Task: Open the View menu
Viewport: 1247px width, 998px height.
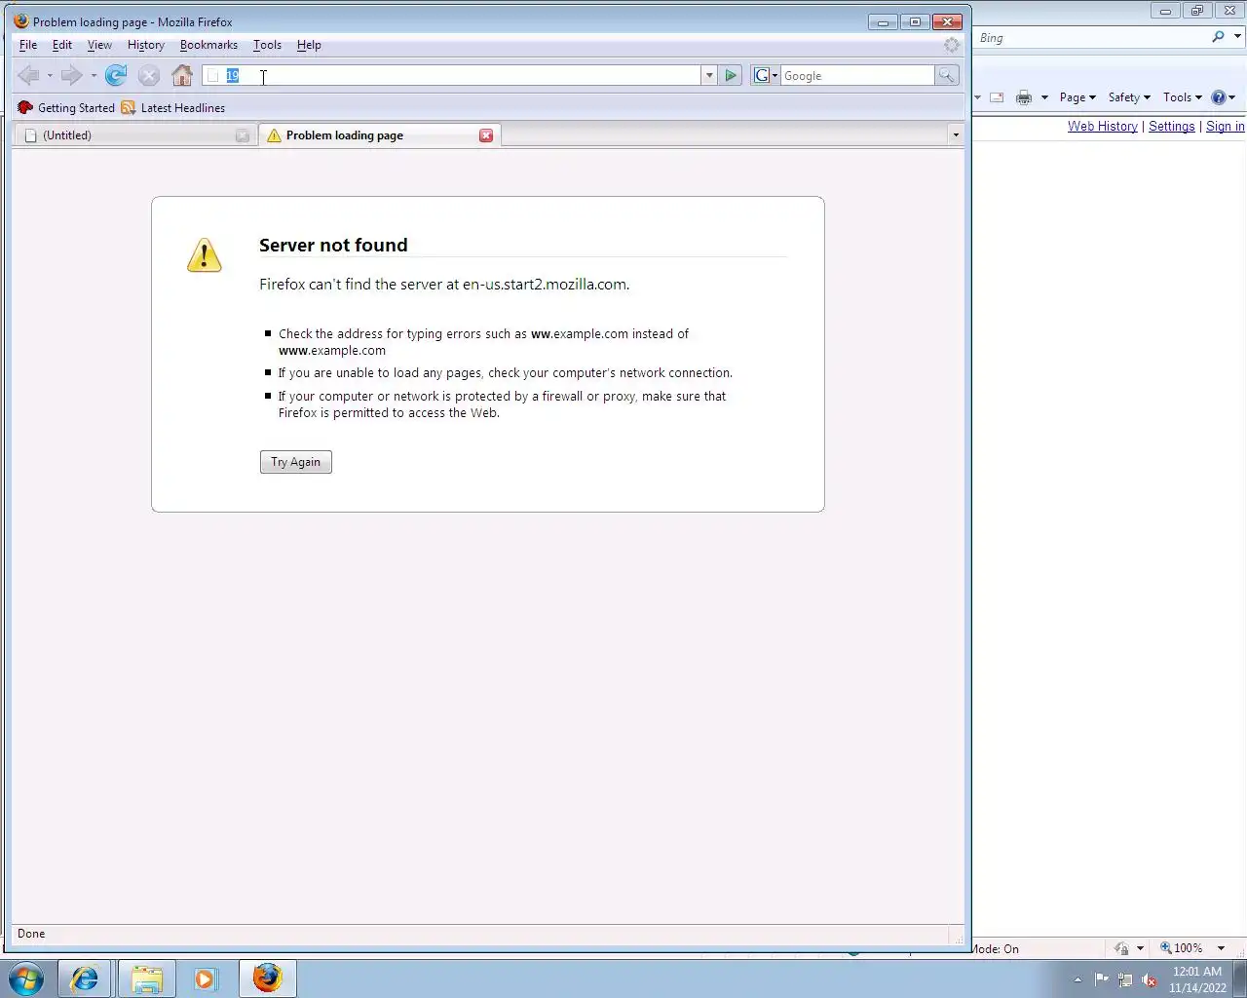Action: pos(99,45)
